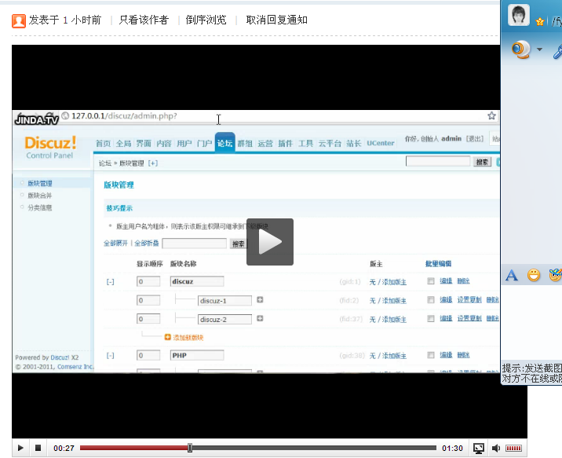Click 设置复制 in the discuz-1 row
This screenshot has width=562, height=458.
pyautogui.click(x=469, y=299)
